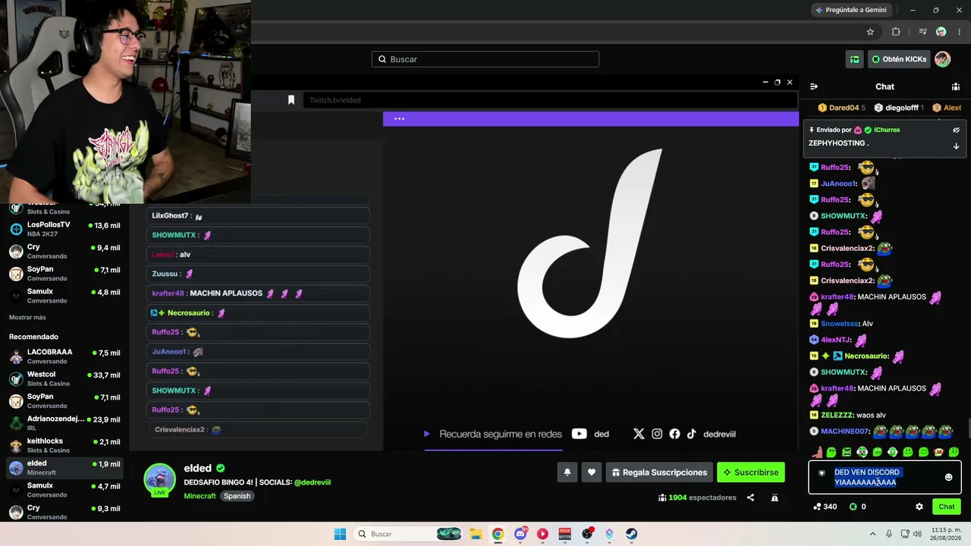Select the Minecraft category link
Screen dimensions: 971x546
(200, 496)
